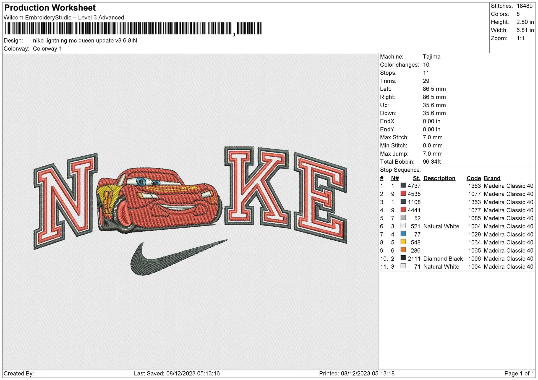This screenshot has width=538, height=380.
Task: Click the Last Saved timestamp
Action: (174, 374)
